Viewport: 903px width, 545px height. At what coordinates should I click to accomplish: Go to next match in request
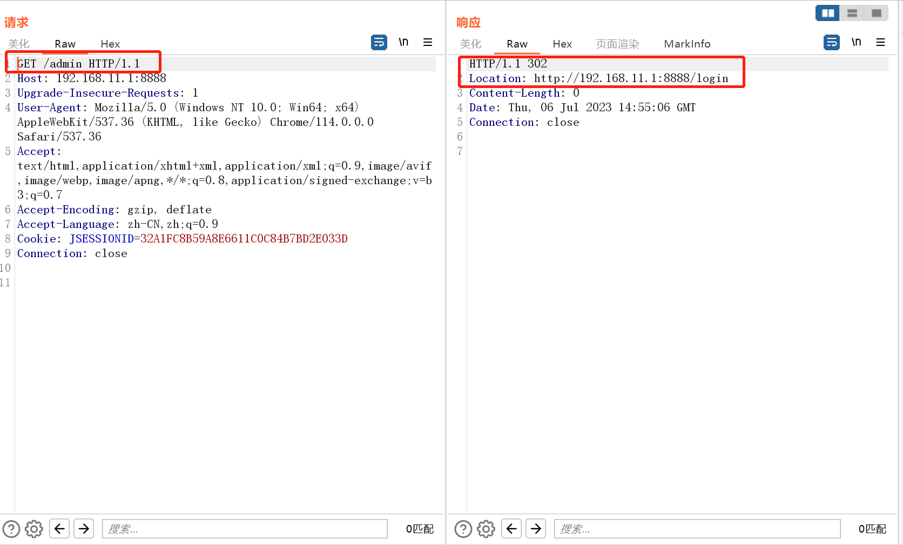click(84, 528)
